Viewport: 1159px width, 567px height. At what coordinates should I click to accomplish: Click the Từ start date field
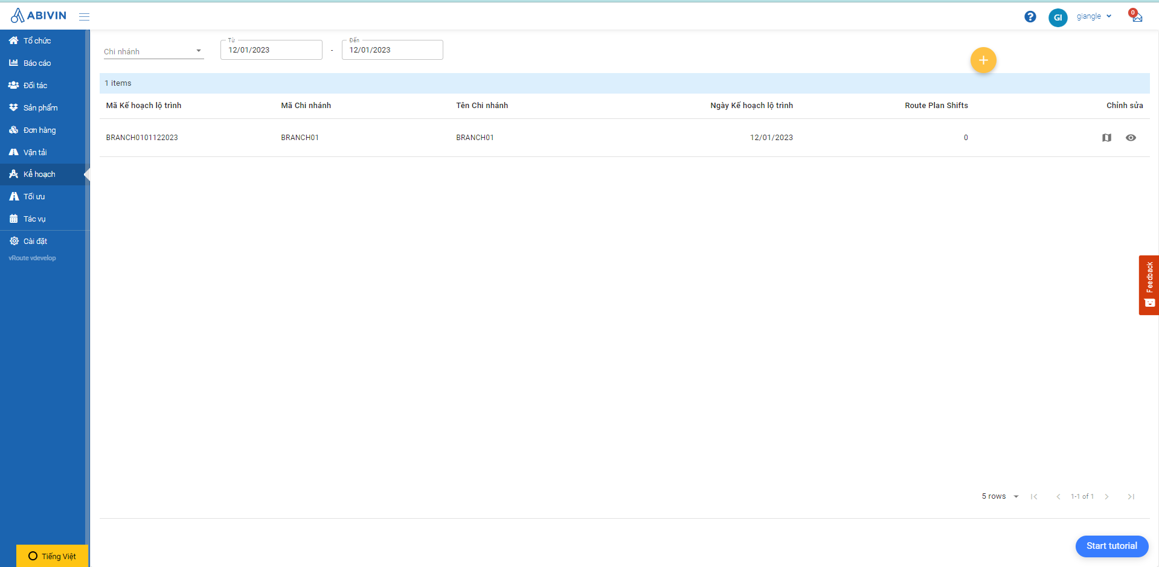tap(271, 50)
